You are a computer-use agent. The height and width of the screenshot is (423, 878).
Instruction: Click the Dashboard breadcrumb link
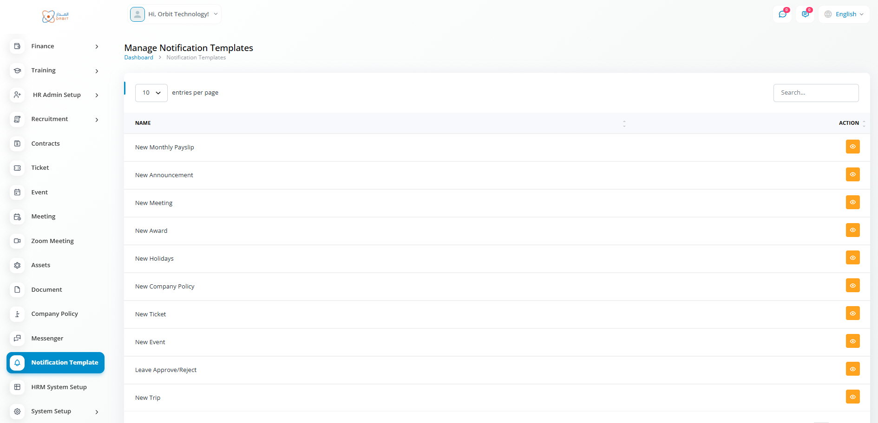[x=138, y=58]
